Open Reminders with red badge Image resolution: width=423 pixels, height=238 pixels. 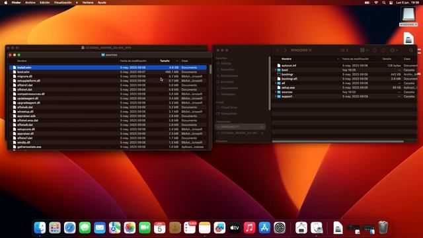(x=190, y=227)
